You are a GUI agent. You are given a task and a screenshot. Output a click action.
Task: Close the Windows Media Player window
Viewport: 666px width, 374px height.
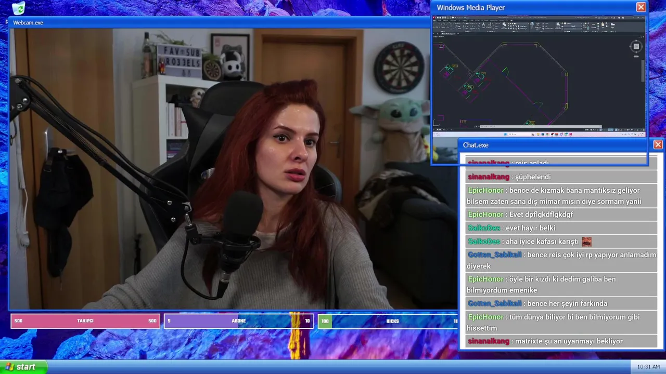coord(641,7)
